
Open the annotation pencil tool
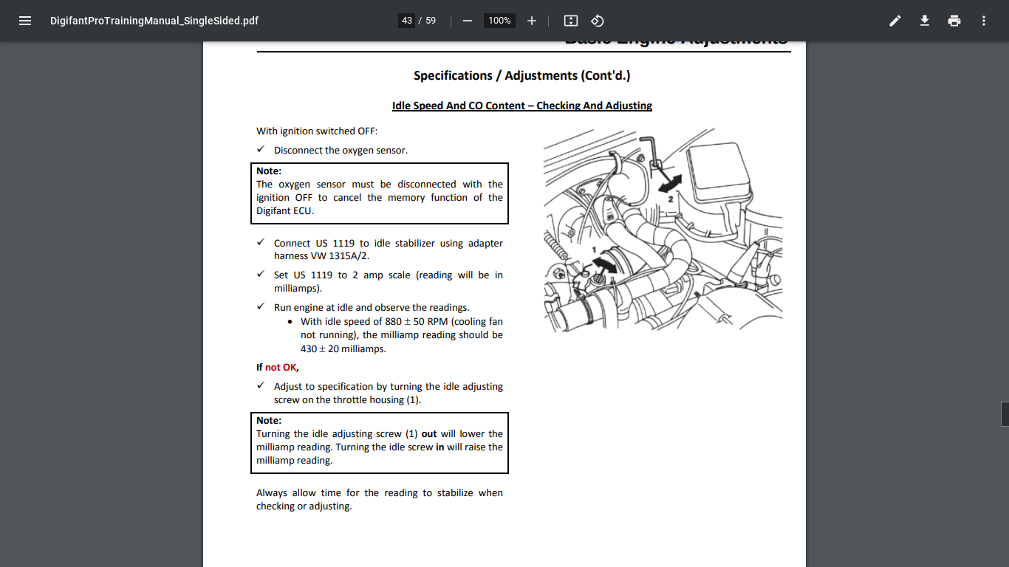point(895,21)
